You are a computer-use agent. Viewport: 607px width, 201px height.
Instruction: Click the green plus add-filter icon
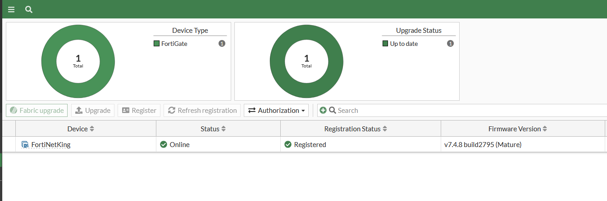click(323, 111)
